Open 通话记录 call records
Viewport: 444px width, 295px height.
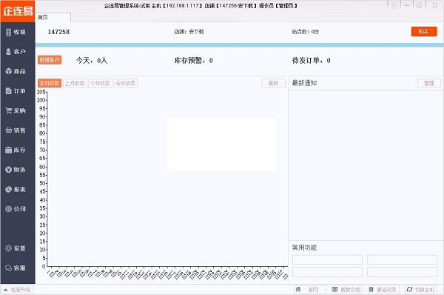pos(383,290)
